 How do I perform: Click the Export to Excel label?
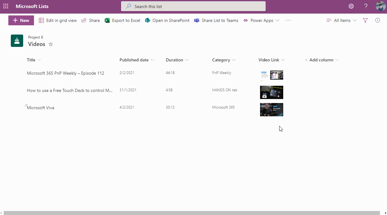(x=126, y=20)
